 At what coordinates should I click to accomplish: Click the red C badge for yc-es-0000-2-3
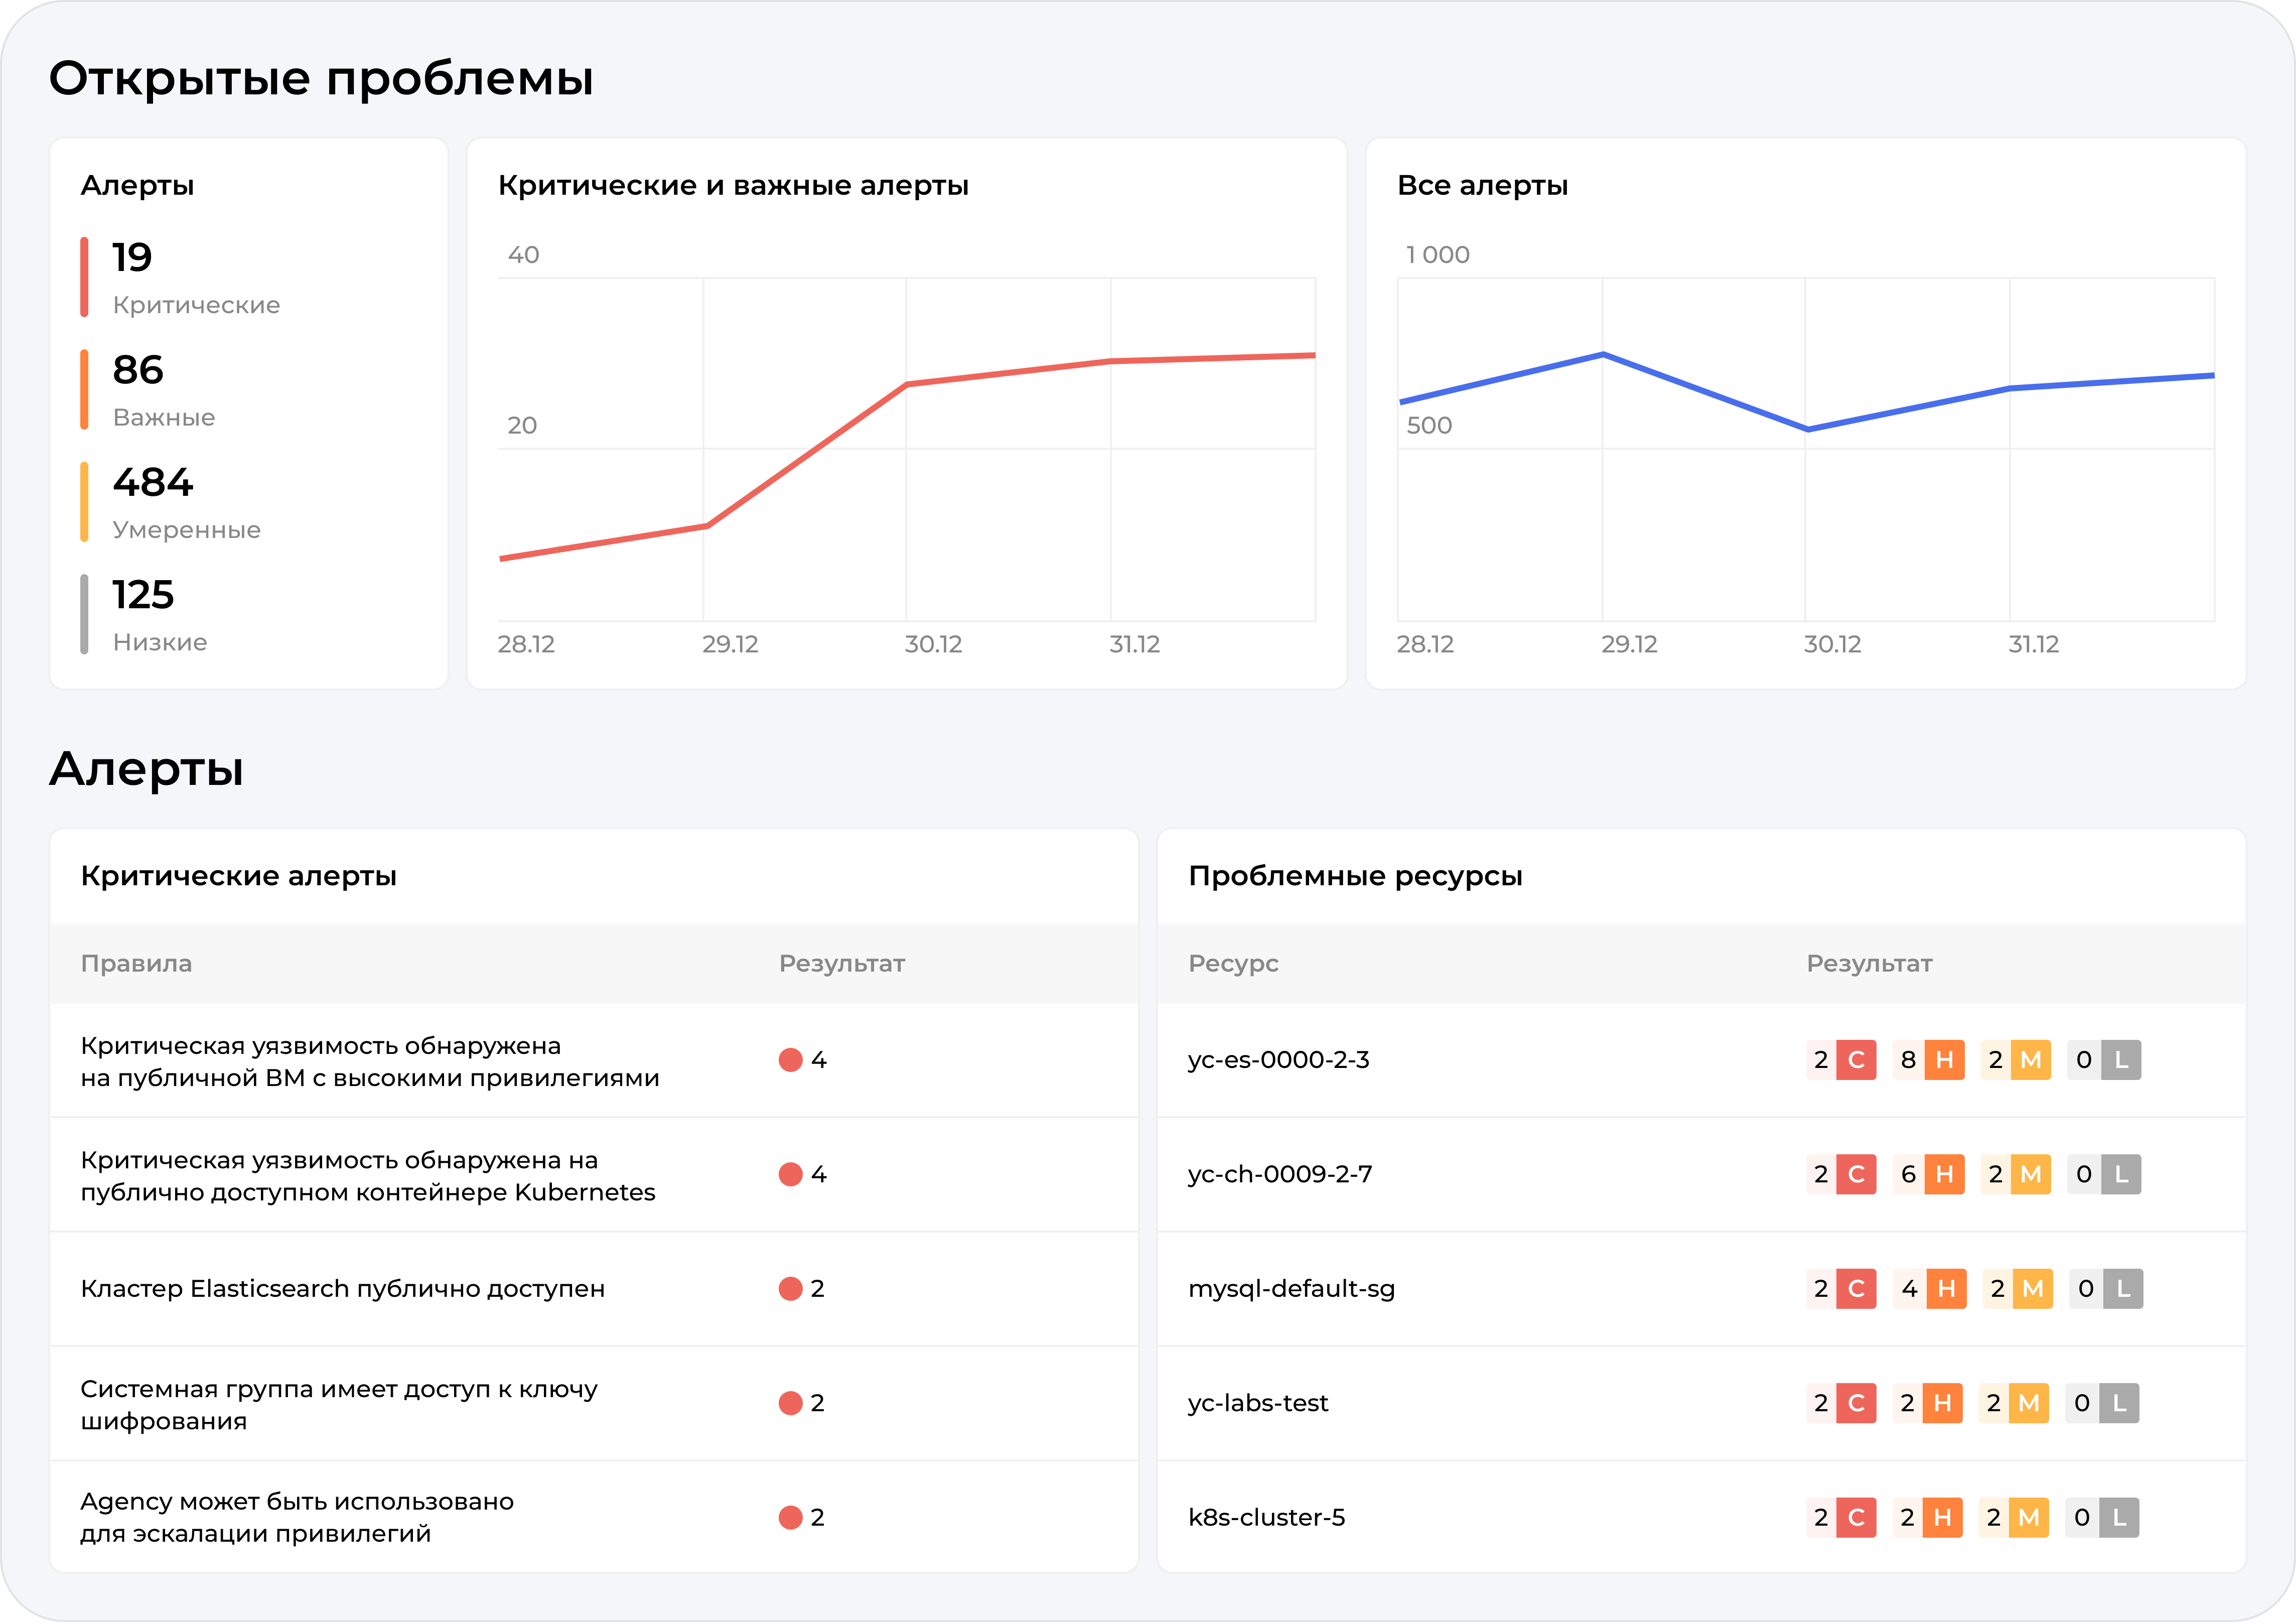[x=1856, y=1060]
